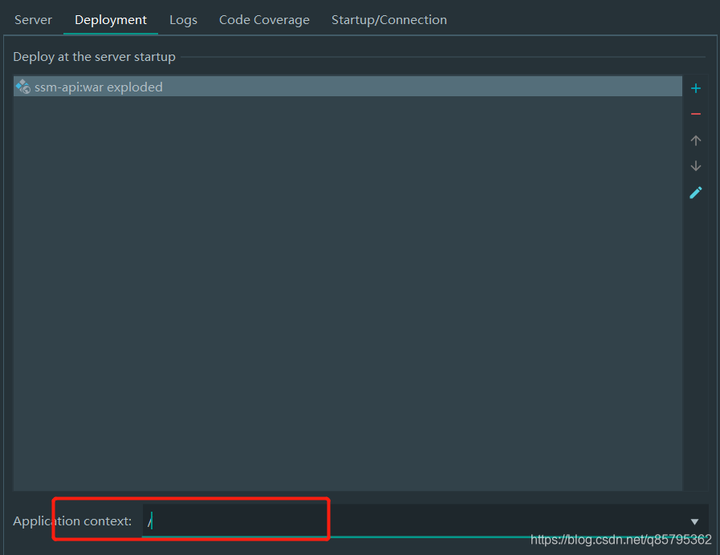Move artifact up with arrow icon
Viewport: 720px width, 555px height.
[x=696, y=140]
